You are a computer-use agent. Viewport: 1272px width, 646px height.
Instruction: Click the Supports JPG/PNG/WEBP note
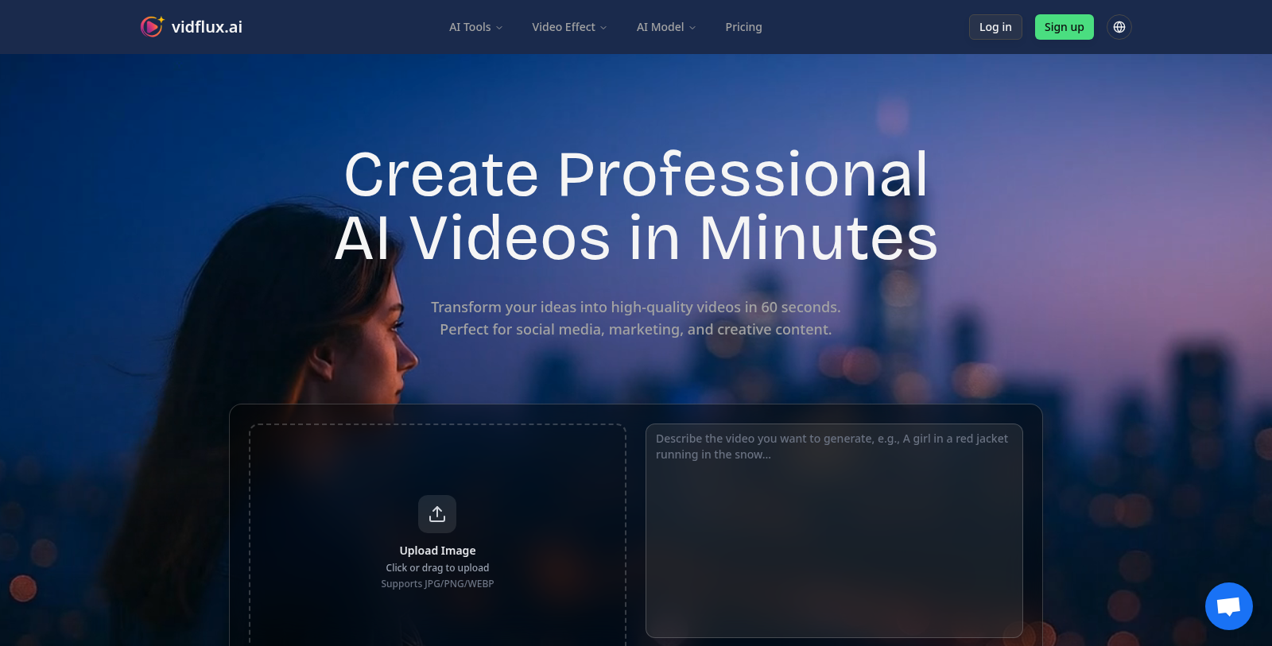437,584
